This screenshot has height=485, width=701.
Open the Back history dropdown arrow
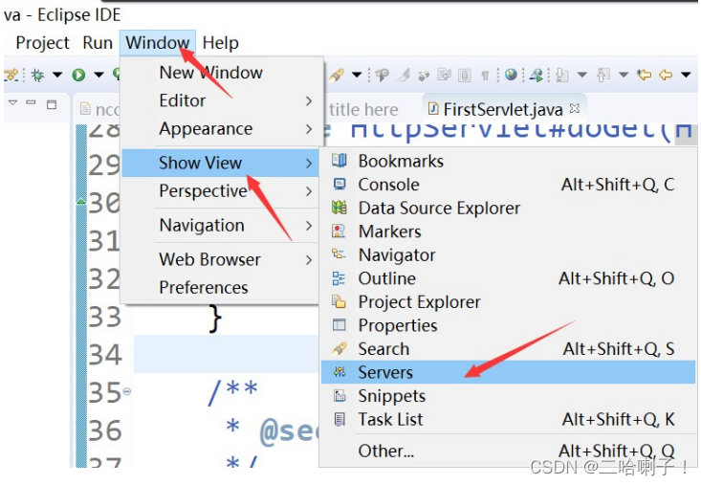tap(686, 75)
